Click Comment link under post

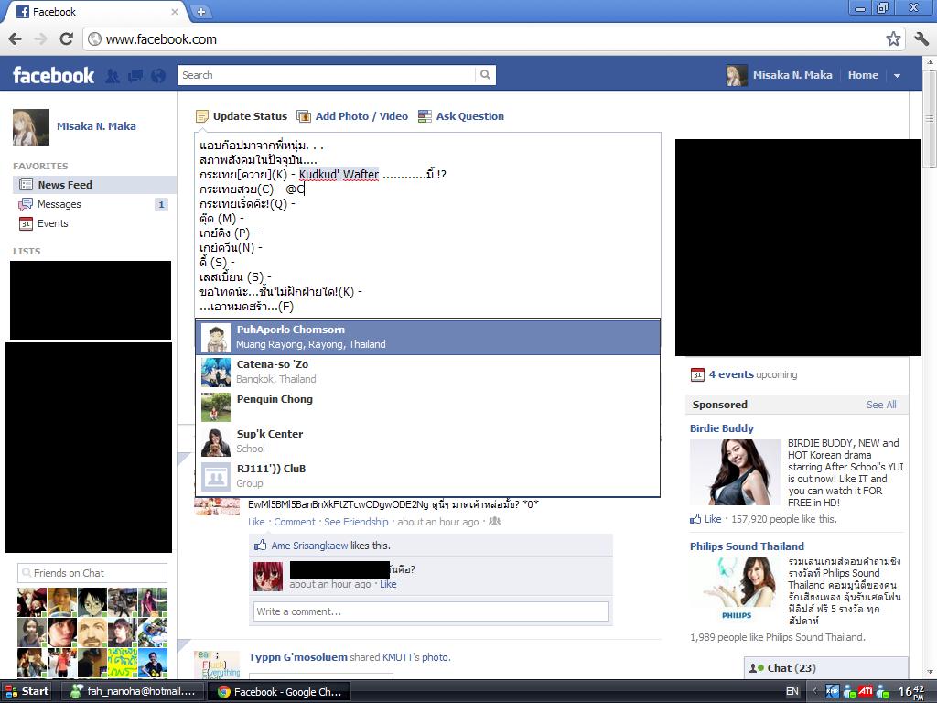(x=295, y=522)
